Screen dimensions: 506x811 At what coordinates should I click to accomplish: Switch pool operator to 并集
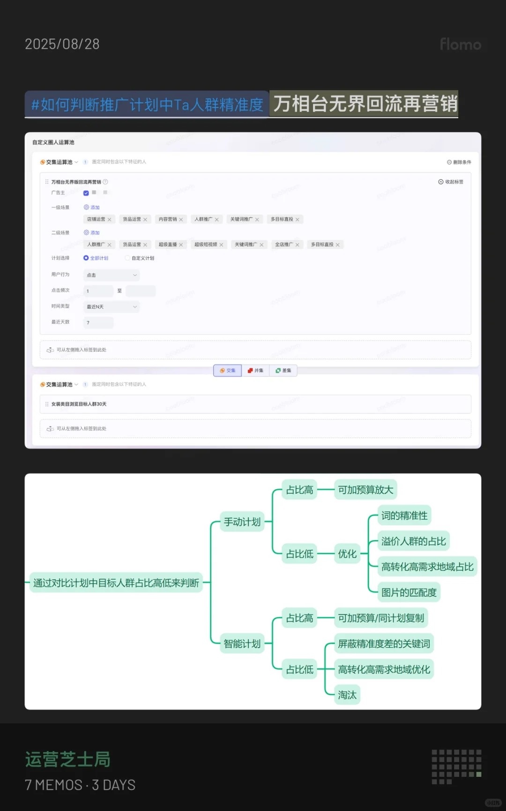pos(255,371)
